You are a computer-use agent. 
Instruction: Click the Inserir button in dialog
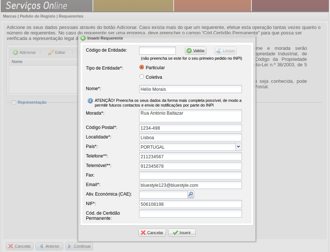pyautogui.click(x=182, y=233)
